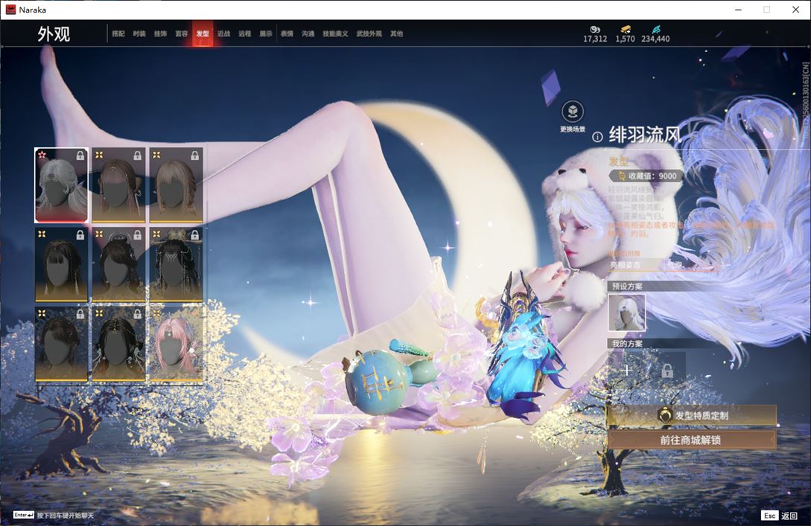
Task: Click the 外观 page title
Action: (x=54, y=34)
